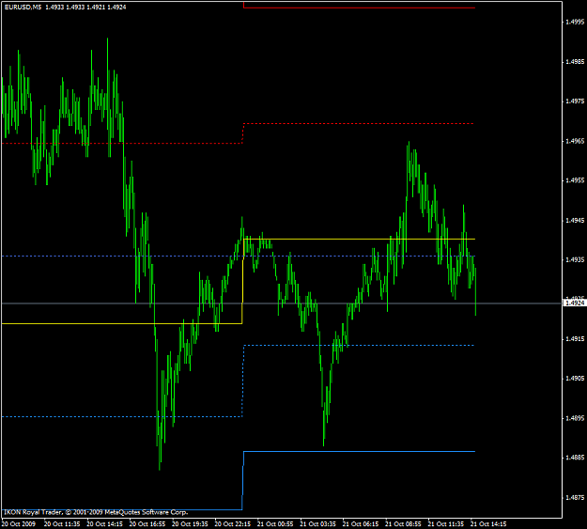587x529 pixels.
Task: Click the 1.4935 price axis label
Action: point(575,259)
